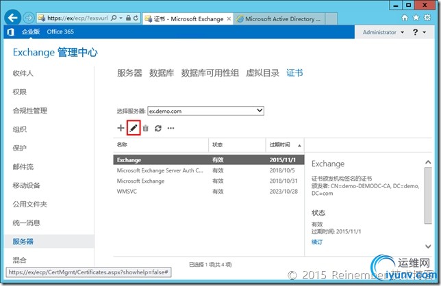Click the Exchange 管理中心 title
This screenshot has width=441, height=286.
pos(55,53)
